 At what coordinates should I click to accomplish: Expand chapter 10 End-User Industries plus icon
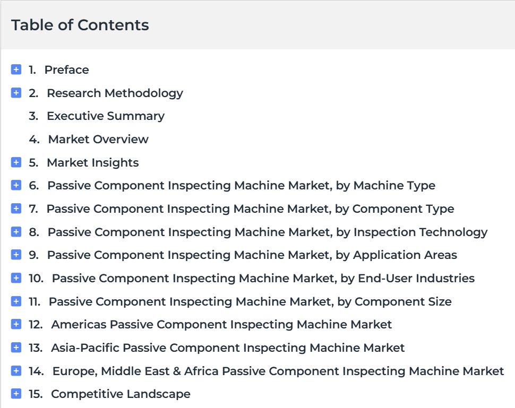click(16, 278)
